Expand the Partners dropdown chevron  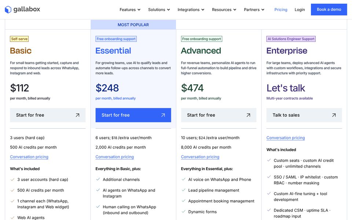(263, 10)
